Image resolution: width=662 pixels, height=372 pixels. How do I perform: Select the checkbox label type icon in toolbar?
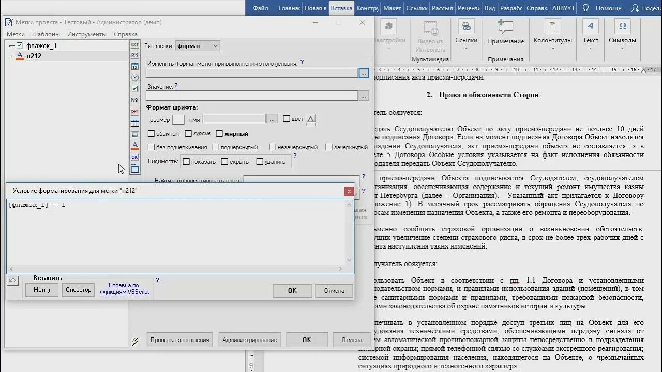tap(134, 89)
